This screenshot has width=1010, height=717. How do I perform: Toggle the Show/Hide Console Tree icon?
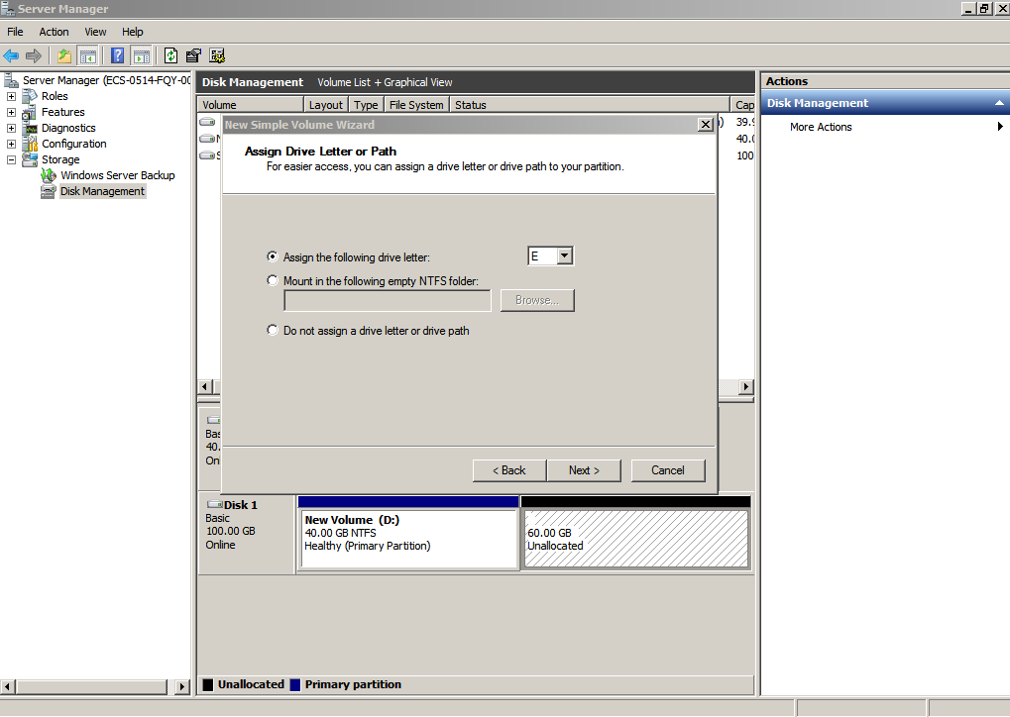click(87, 56)
